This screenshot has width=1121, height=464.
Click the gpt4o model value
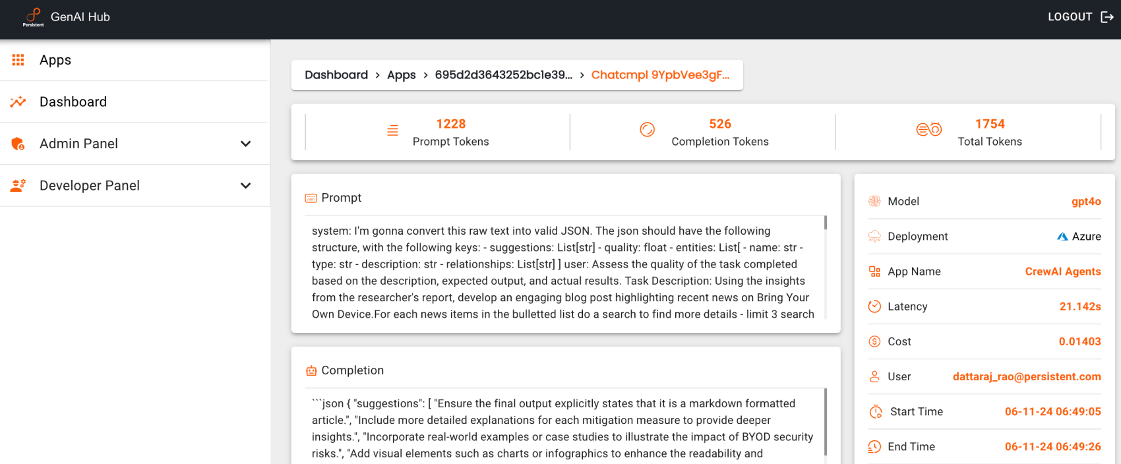[x=1086, y=202]
